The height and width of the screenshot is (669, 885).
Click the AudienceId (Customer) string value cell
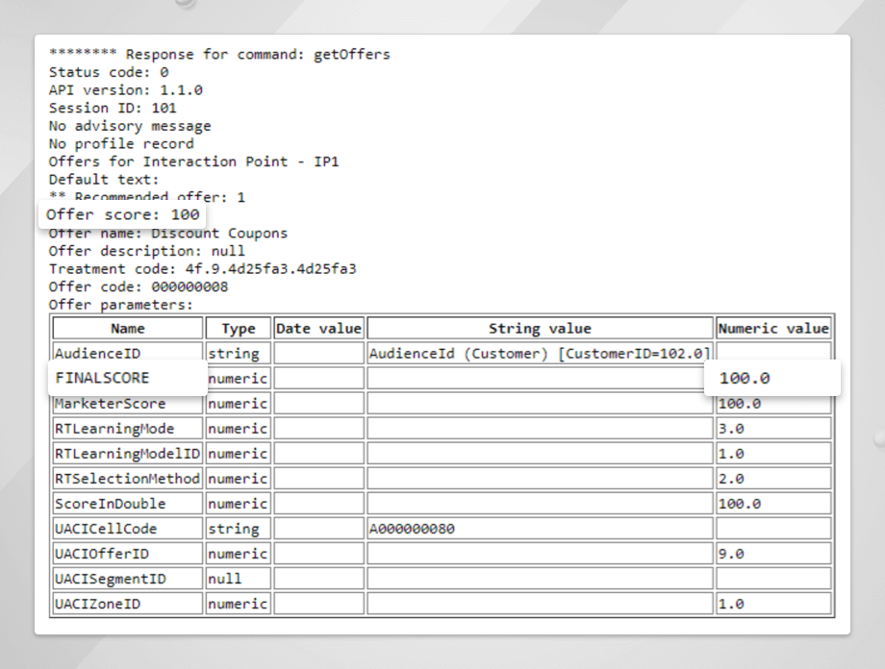click(539, 354)
